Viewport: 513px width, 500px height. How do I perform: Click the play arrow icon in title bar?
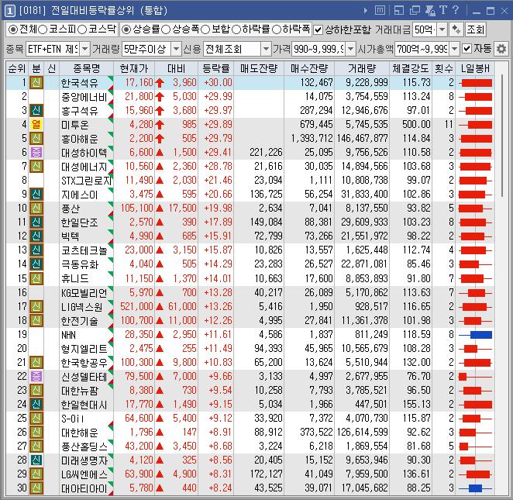(x=366, y=11)
